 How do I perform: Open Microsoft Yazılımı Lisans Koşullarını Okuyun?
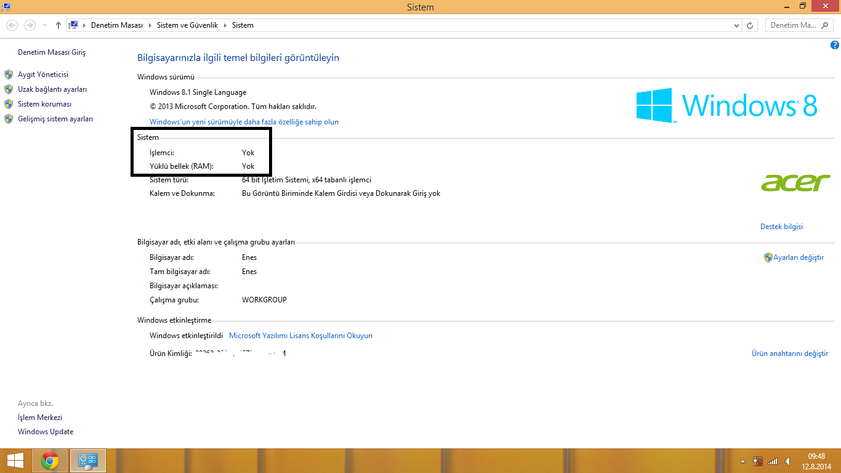click(300, 336)
